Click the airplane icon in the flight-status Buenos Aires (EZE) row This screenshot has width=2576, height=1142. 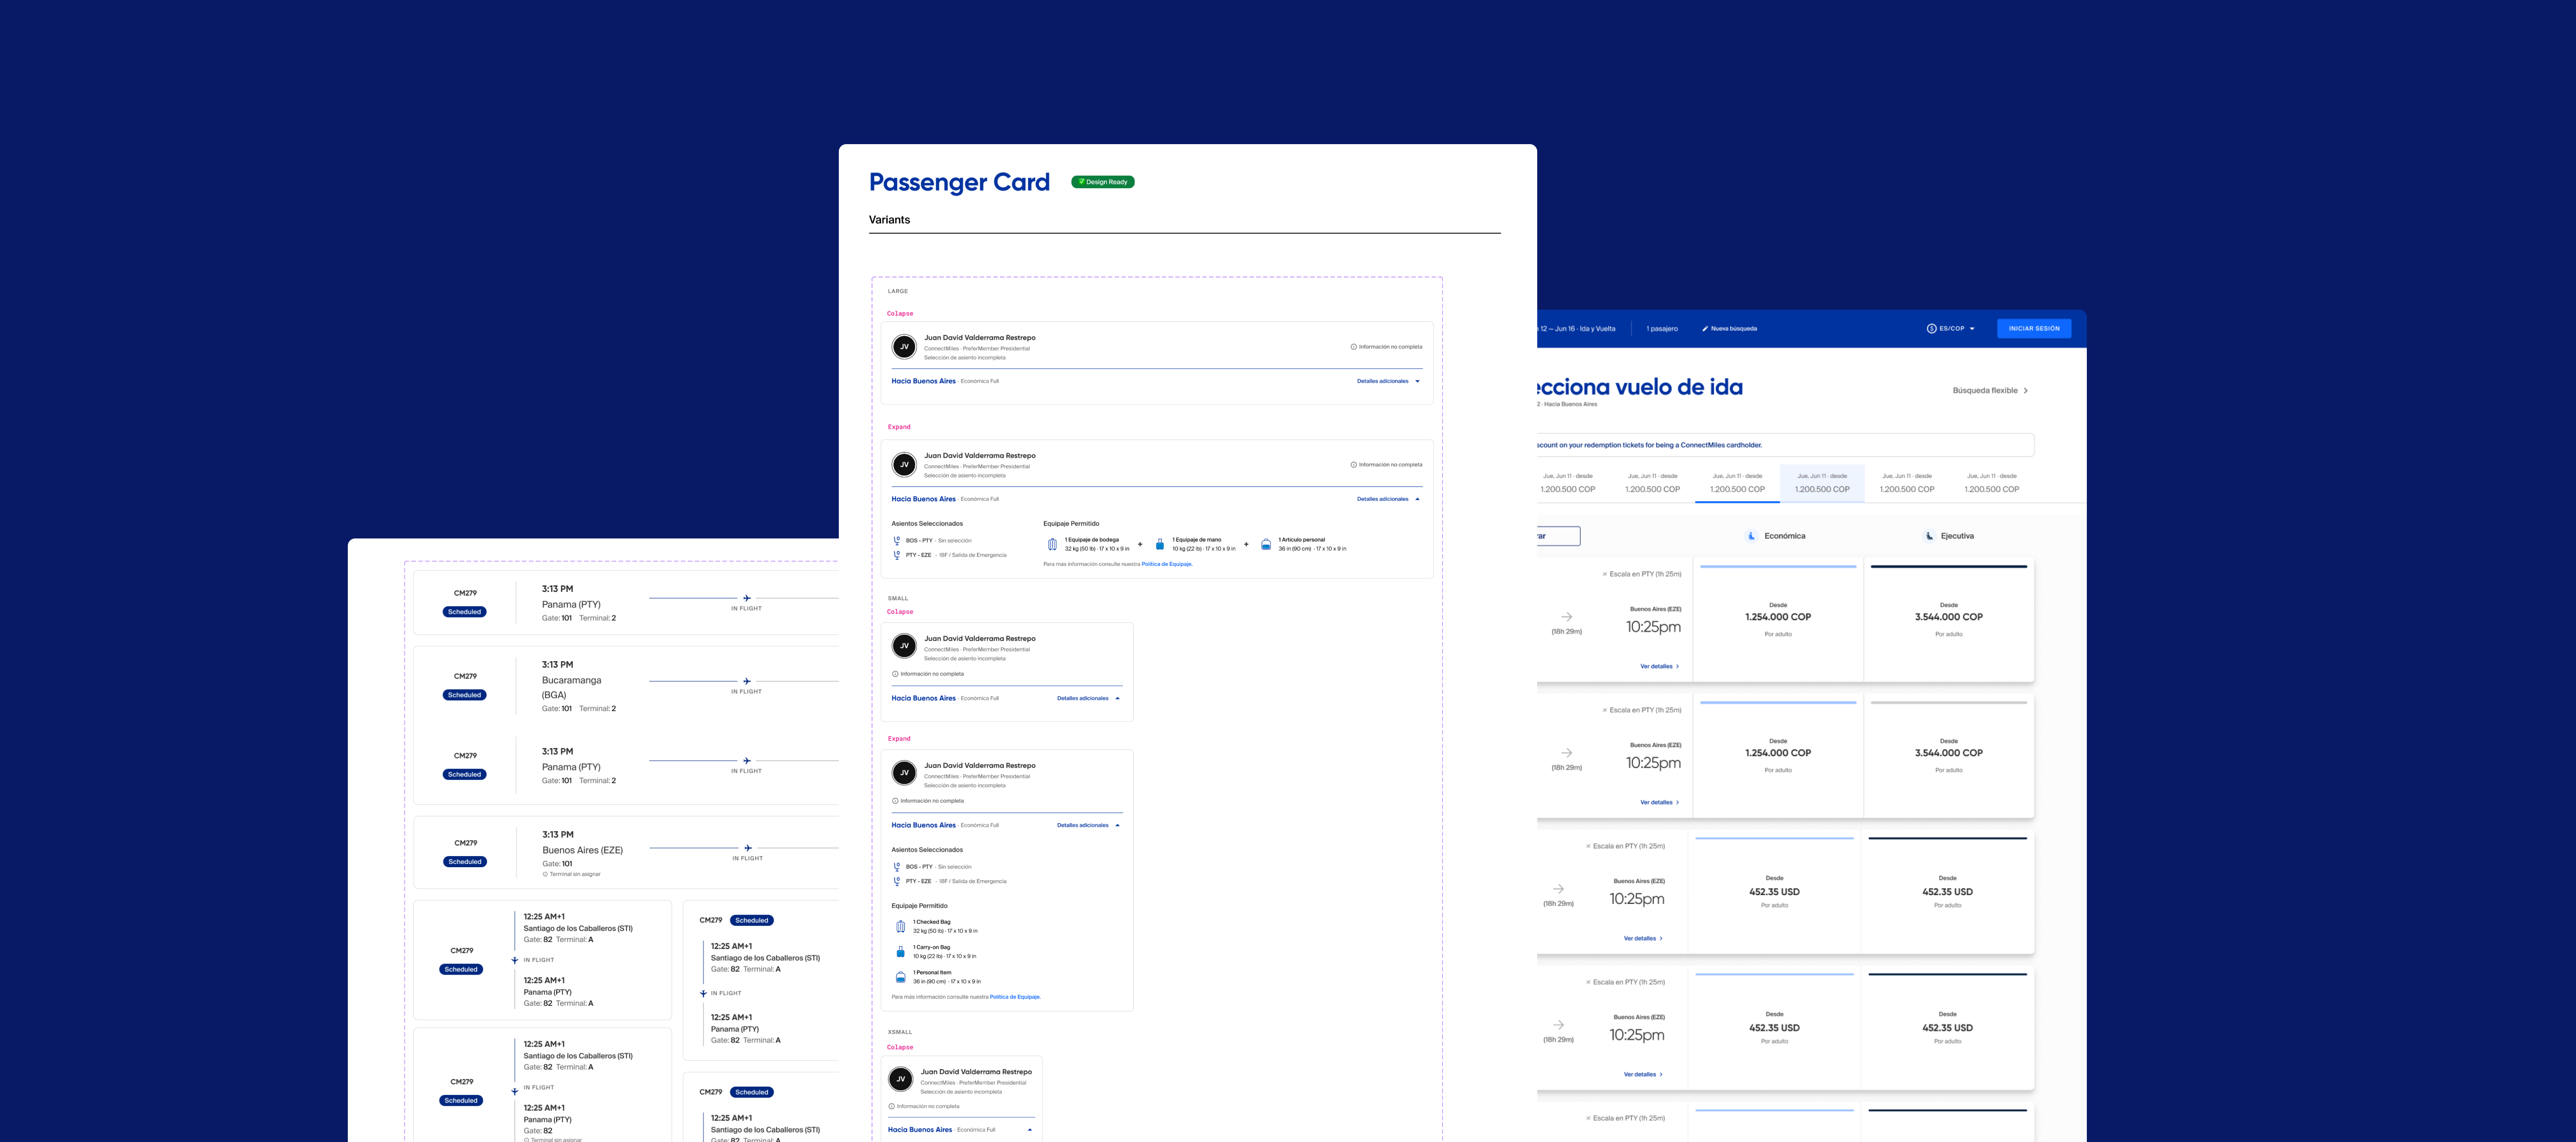tap(748, 848)
